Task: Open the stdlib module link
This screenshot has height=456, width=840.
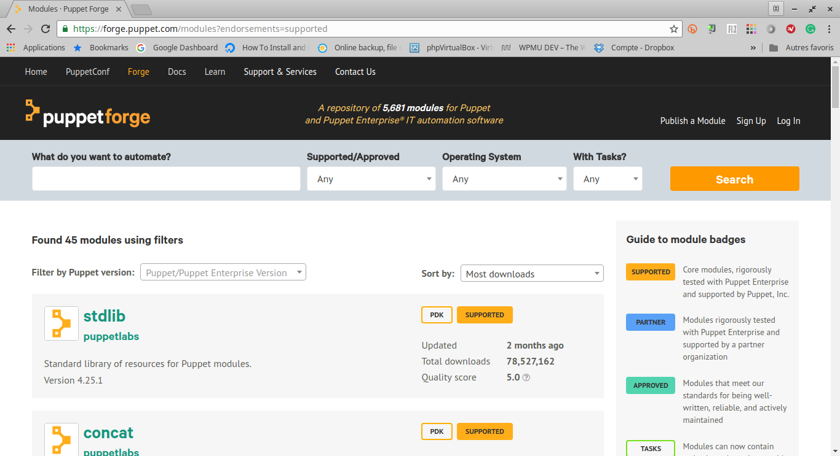Action: (x=105, y=316)
